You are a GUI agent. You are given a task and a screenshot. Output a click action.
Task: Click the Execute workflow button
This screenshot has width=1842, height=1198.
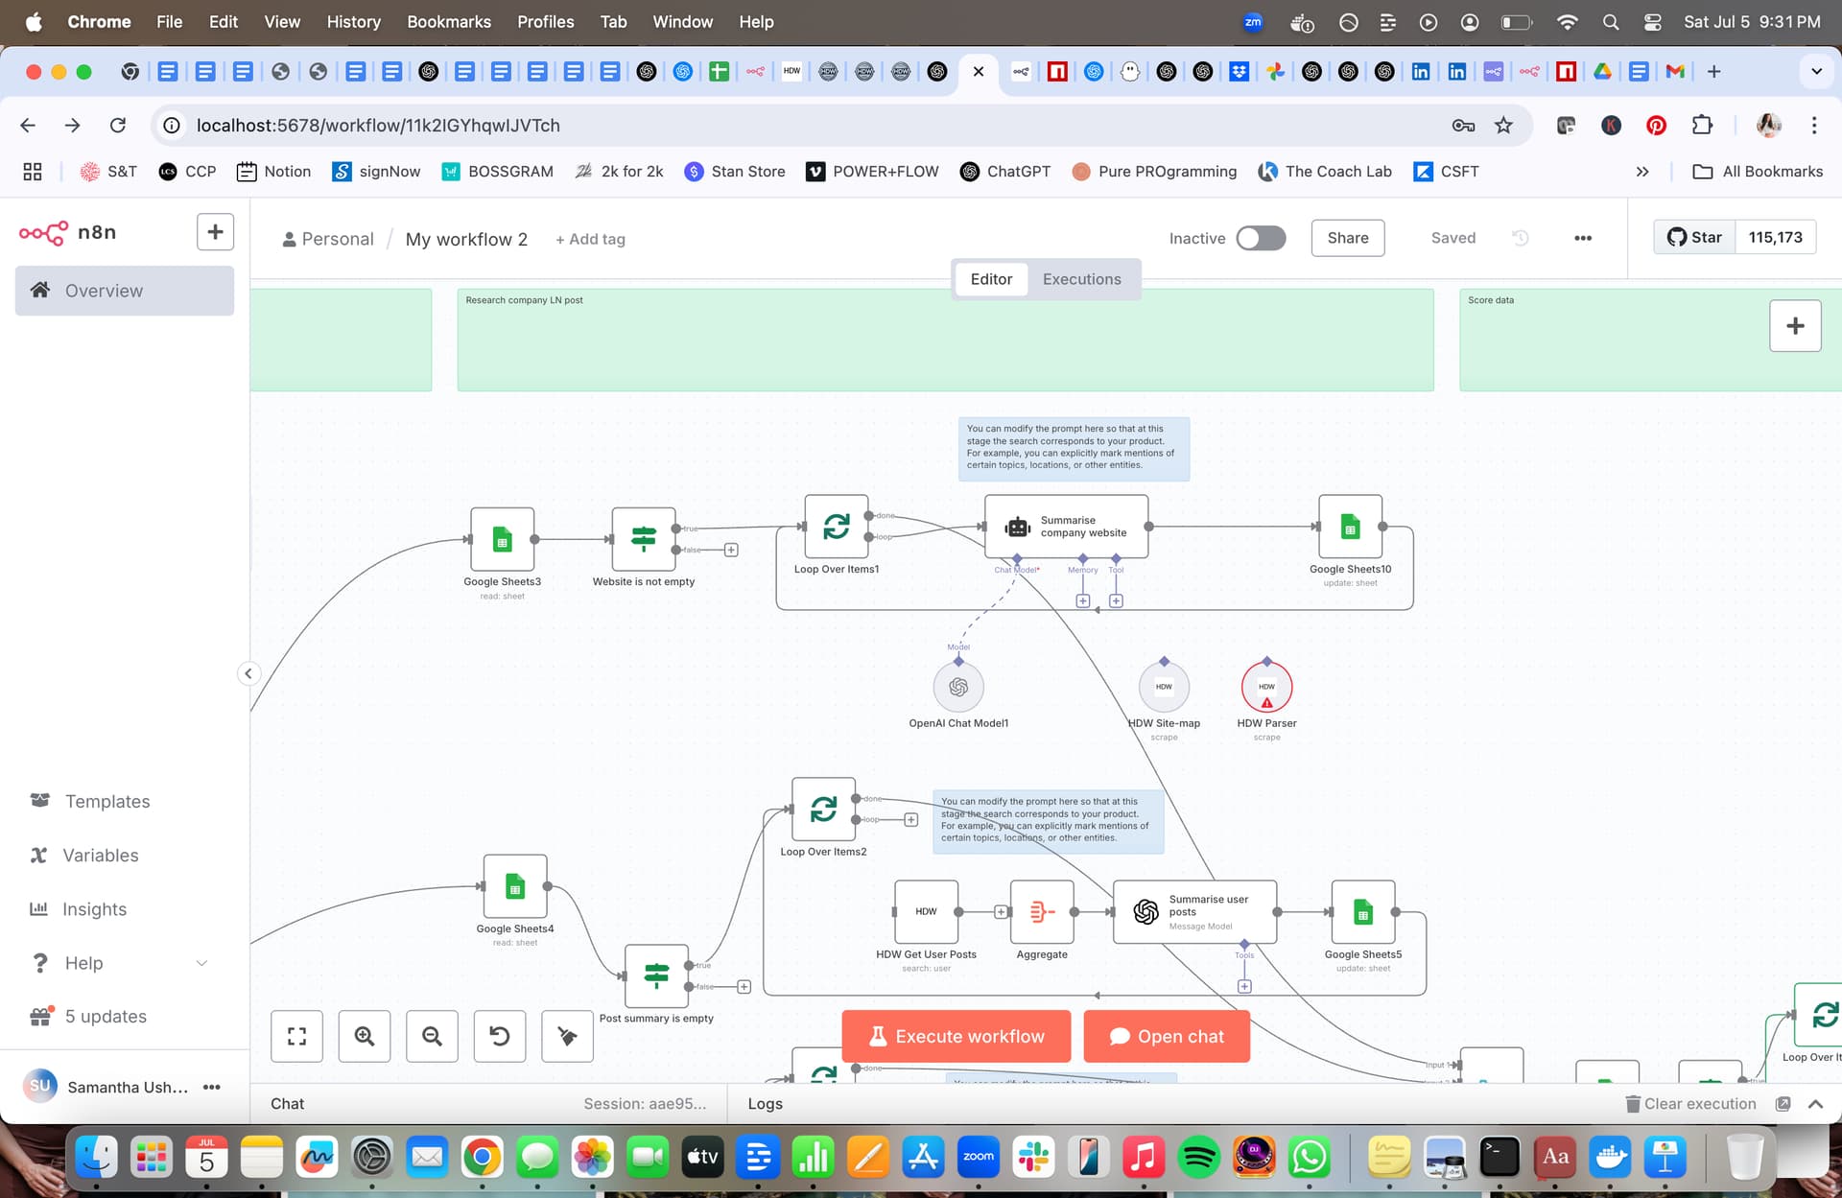[956, 1036]
